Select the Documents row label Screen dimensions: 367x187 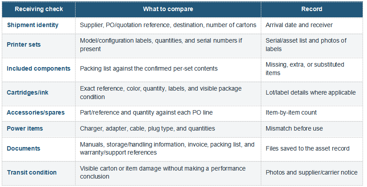(24, 148)
